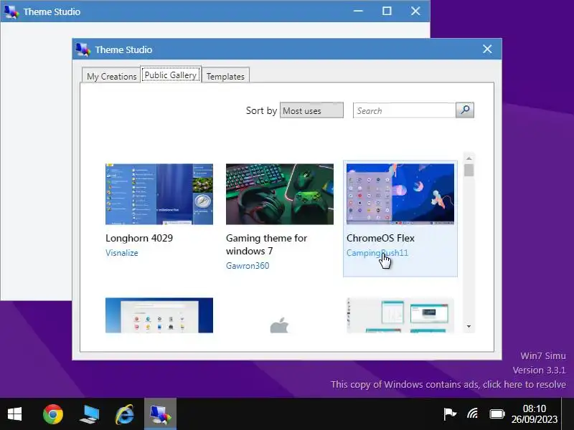The height and width of the screenshot is (430, 574).
Task: Open the clock showing 08:10
Action: point(534,414)
